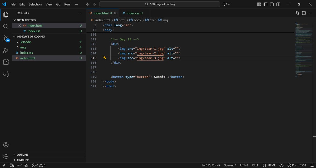Change end of line sequence CRLF

point(255,165)
